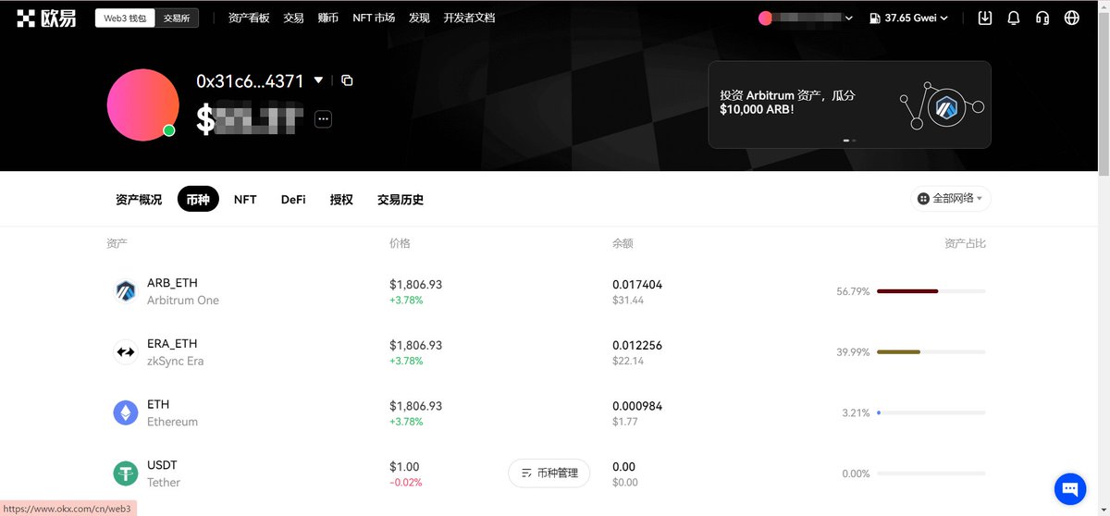Switch to the 交易所 toggle option

click(177, 18)
